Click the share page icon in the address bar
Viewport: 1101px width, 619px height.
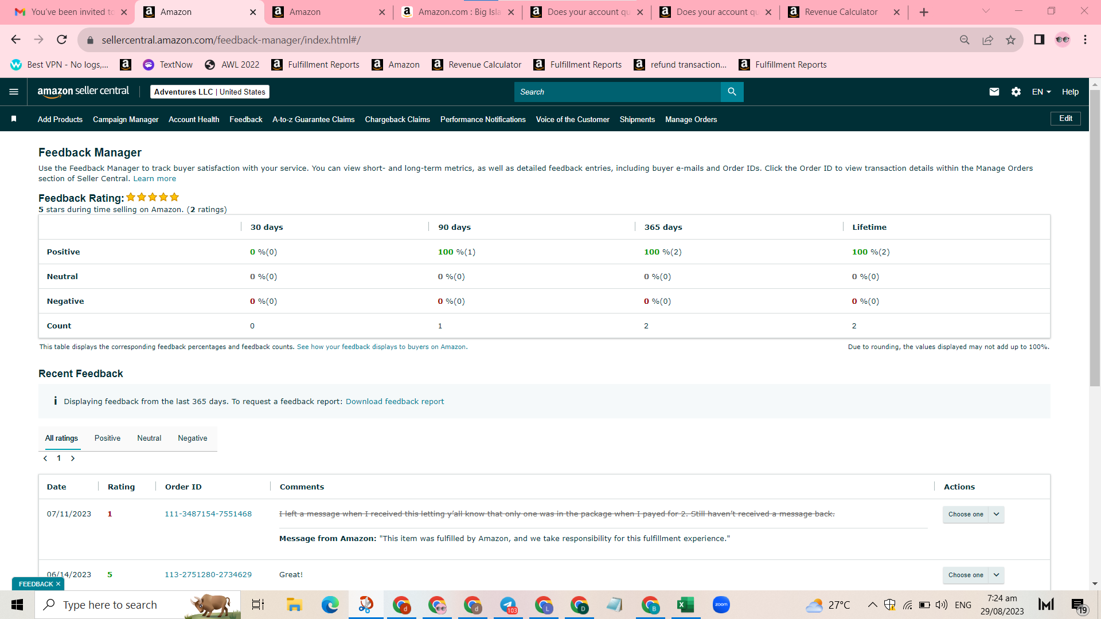(x=987, y=40)
